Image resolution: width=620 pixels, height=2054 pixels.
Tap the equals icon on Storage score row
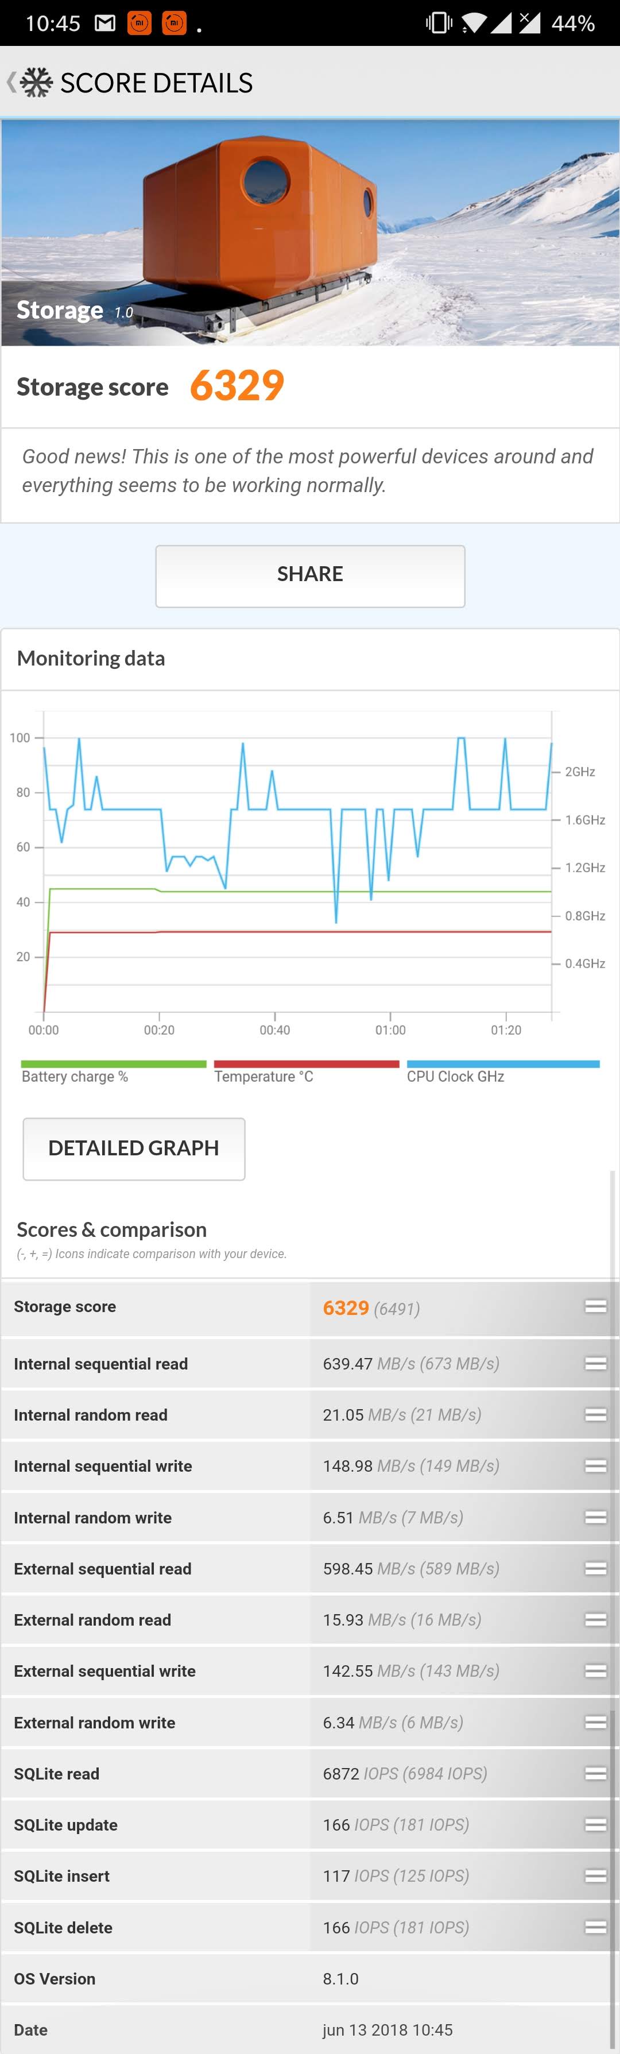[595, 1306]
